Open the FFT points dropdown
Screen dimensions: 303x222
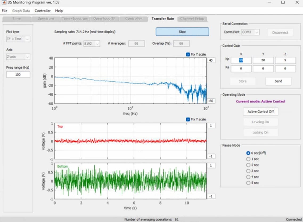(x=92, y=44)
